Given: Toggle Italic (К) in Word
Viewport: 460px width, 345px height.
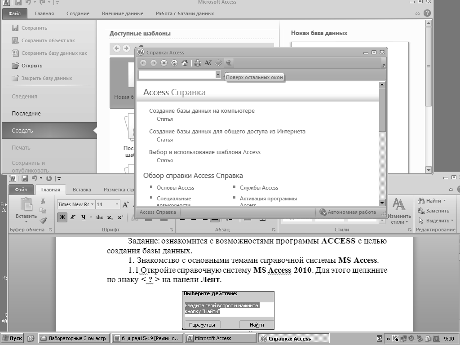Looking at the screenshot, I should click(x=73, y=217).
